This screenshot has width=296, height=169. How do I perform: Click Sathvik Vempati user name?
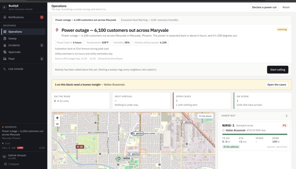pyautogui.click(x=17, y=155)
